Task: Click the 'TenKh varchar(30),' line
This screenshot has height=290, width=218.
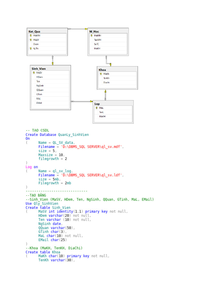Action: pyautogui.click(x=56, y=260)
